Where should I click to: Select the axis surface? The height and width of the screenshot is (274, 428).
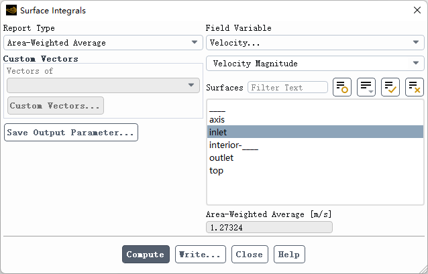click(x=315, y=119)
